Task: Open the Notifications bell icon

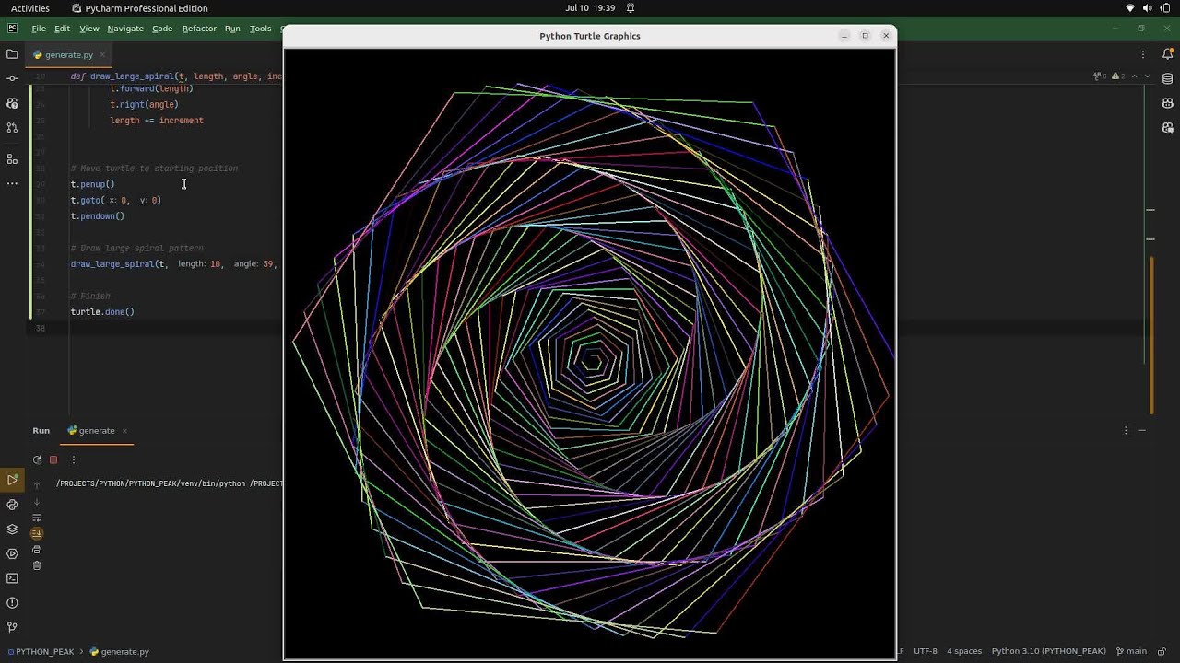Action: point(1168,54)
